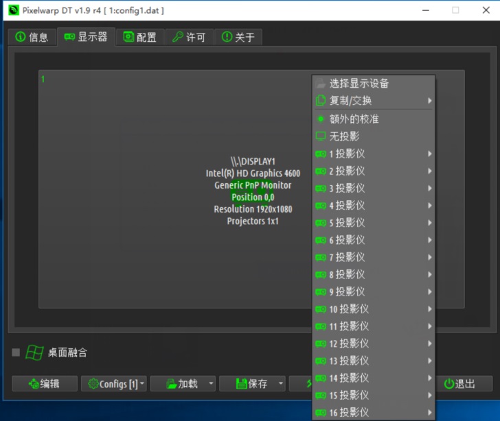The width and height of the screenshot is (500, 421).
Task: Click the copy icon beside 复制/交换
Action: 321,101
